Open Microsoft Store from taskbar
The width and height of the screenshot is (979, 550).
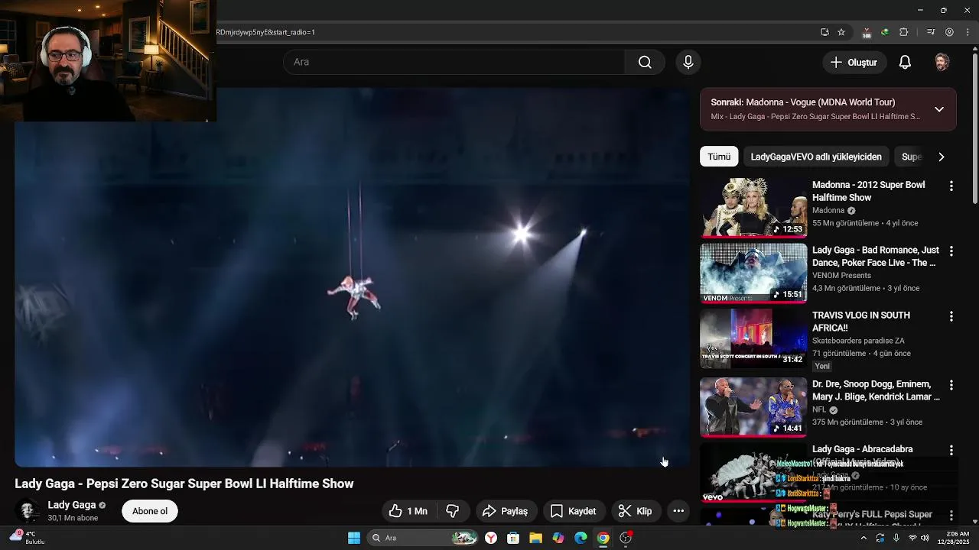(513, 538)
